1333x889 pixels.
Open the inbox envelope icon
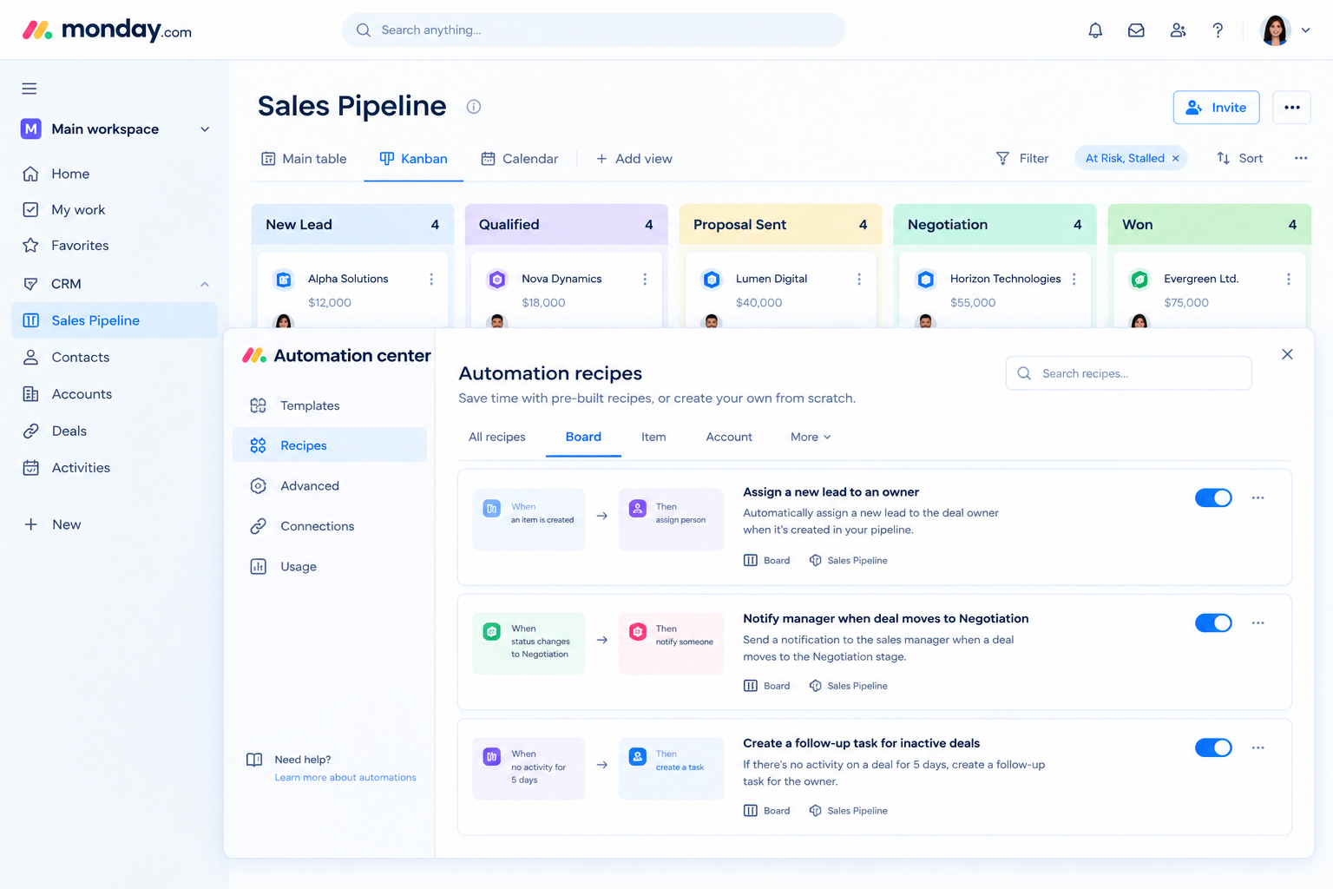pyautogui.click(x=1136, y=30)
